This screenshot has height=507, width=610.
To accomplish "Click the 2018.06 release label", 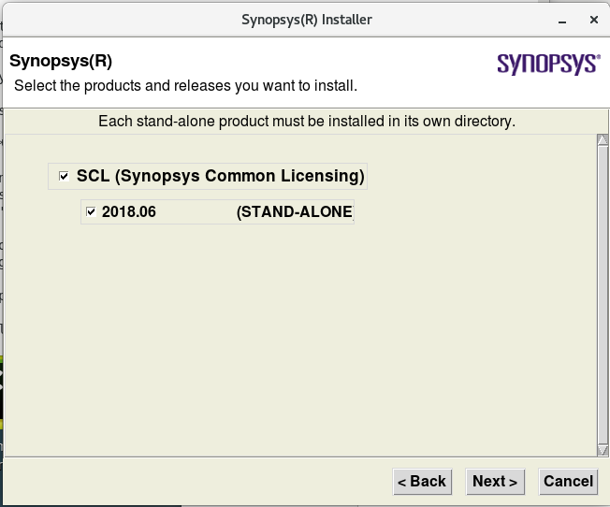I will pyautogui.click(x=129, y=212).
